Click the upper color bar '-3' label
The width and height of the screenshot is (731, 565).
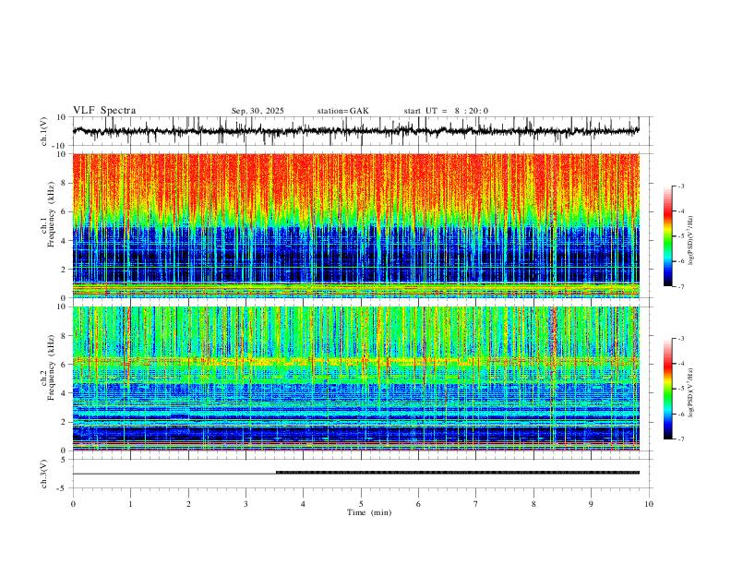680,186
